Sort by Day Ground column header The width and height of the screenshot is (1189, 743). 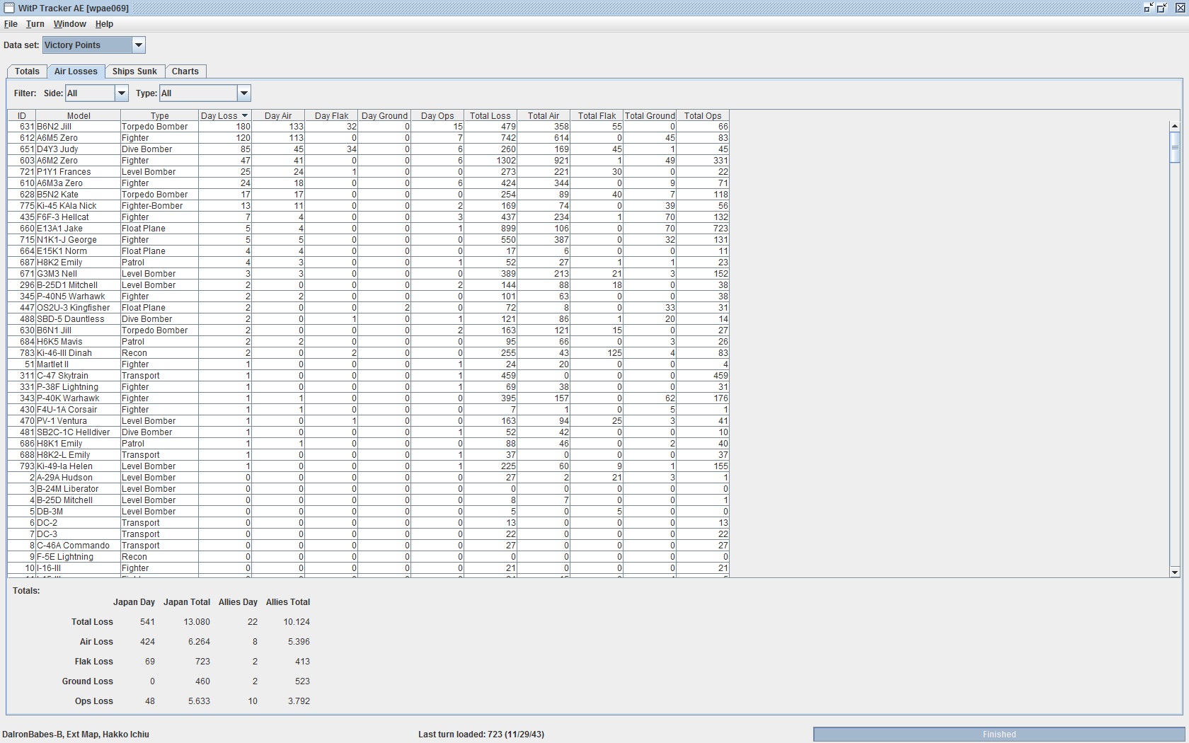[384, 116]
